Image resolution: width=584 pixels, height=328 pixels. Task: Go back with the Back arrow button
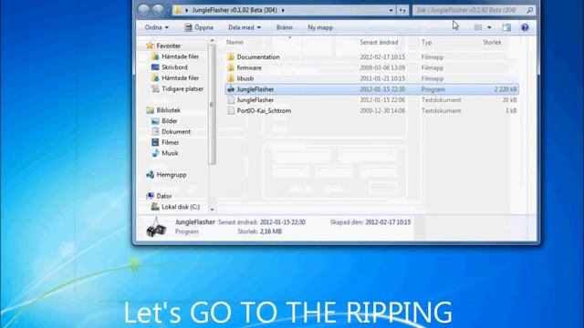(x=144, y=10)
